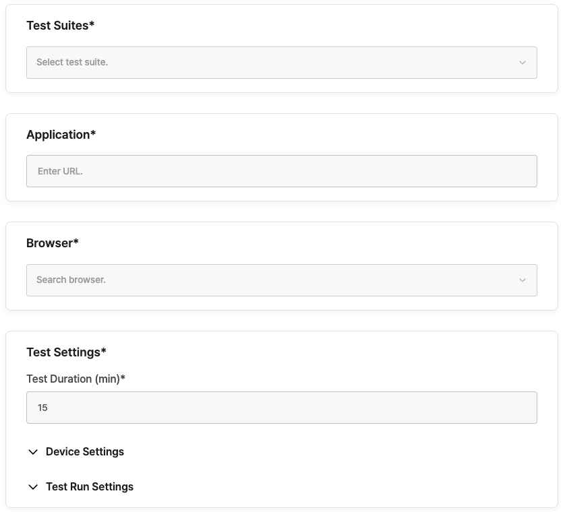
Task: Click the chevron icon beside Test Run Settings
Action: point(33,487)
